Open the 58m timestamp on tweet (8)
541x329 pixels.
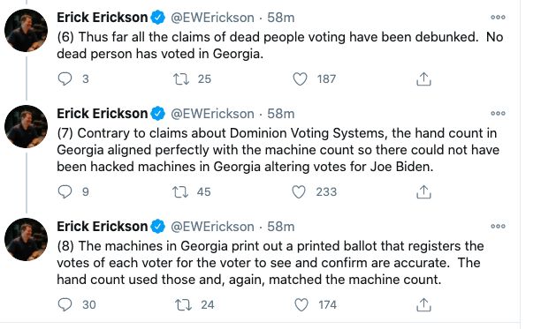(281, 227)
